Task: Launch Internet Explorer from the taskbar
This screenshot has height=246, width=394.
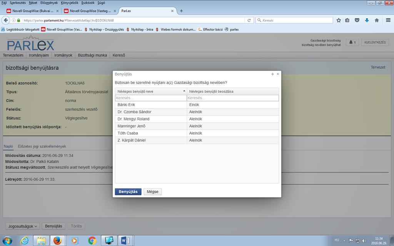Action: pyautogui.click(x=24, y=241)
